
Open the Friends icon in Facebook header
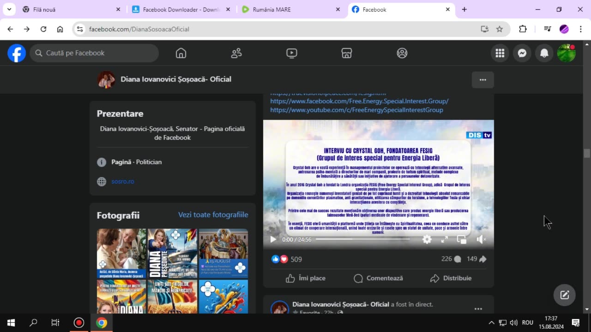coord(236,53)
